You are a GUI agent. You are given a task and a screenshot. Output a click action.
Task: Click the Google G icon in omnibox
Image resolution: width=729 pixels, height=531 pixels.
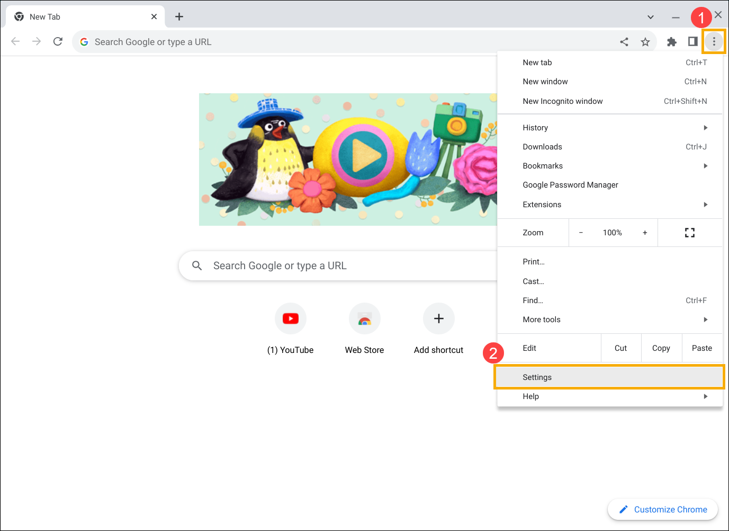pyautogui.click(x=84, y=42)
